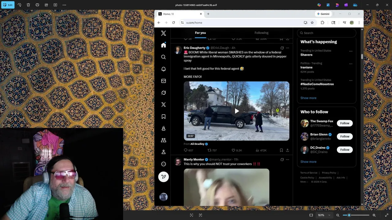Open Chrome extensions puzzle icon
This screenshot has width=392, height=220.
click(x=322, y=23)
